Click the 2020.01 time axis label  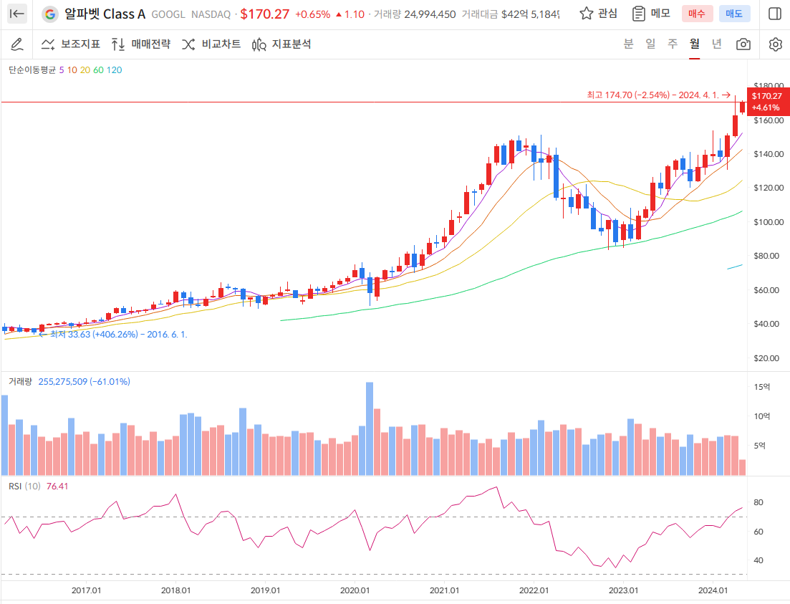(355, 590)
